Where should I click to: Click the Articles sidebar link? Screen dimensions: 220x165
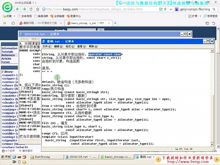coord(6,58)
